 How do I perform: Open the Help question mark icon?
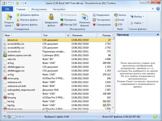(x=158, y=9)
